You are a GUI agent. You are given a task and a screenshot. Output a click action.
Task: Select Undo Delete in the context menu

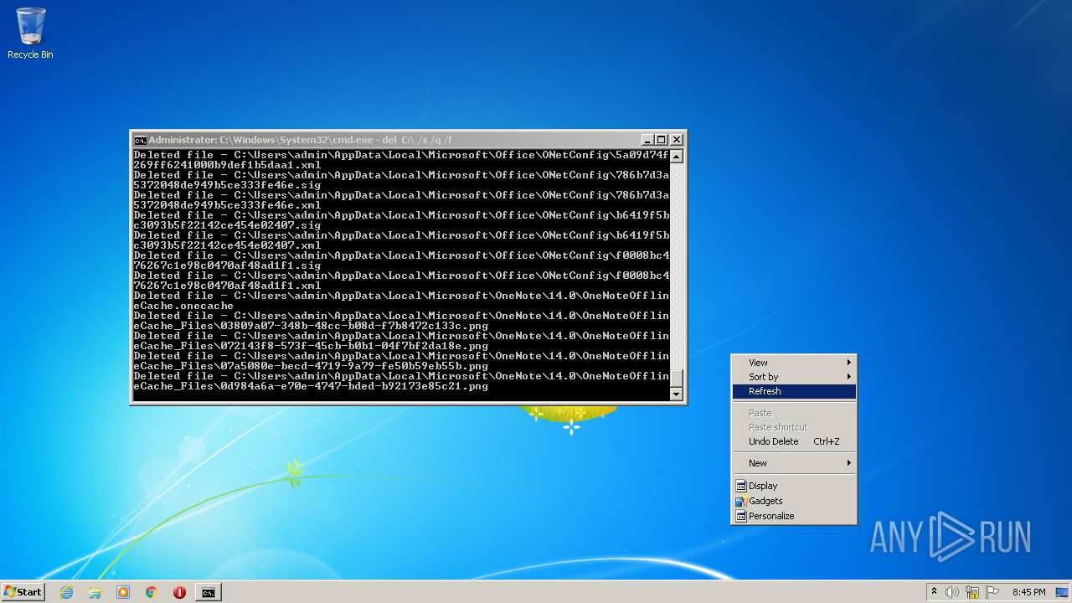(x=794, y=441)
